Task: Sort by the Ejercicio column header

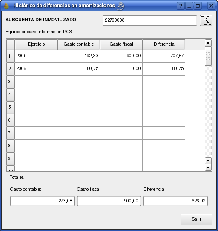Action: click(x=36, y=44)
